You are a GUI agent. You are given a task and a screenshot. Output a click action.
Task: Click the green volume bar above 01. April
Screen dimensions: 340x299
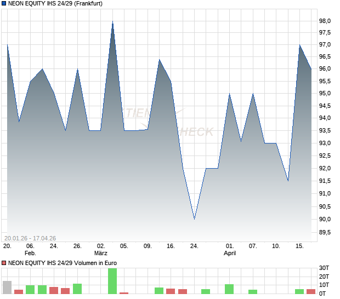[229, 289]
